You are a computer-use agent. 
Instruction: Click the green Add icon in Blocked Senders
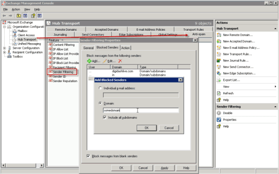(89, 61)
